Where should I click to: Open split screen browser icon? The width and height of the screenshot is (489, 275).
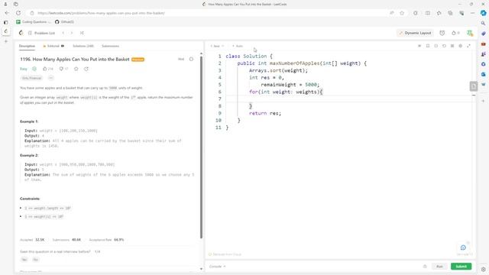point(428,13)
